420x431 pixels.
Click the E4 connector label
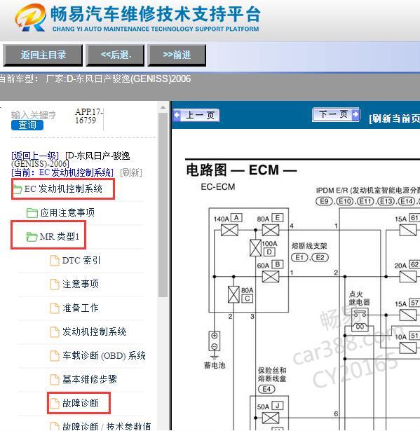[266, 389]
